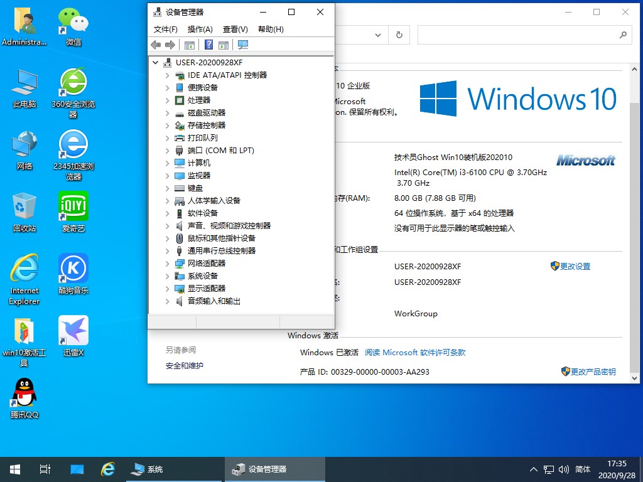Viewport: 643px width, 482px height.
Task: Expand the 处理器 device node
Action: coord(167,100)
